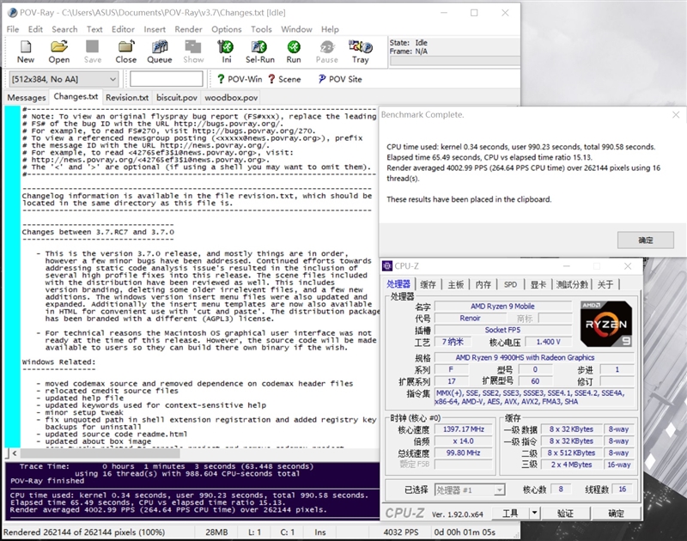Open the CPU-Z tools dropdown arrow
Viewport: 687px width, 541px height.
pos(534,514)
